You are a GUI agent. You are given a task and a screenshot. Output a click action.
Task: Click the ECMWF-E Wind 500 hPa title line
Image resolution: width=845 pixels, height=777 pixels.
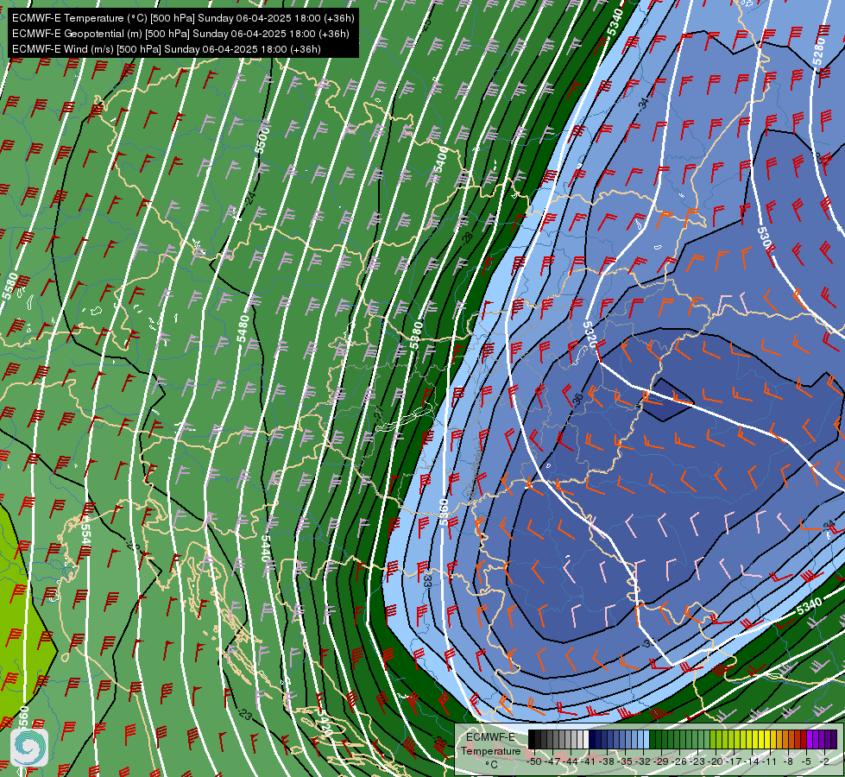click(x=167, y=49)
